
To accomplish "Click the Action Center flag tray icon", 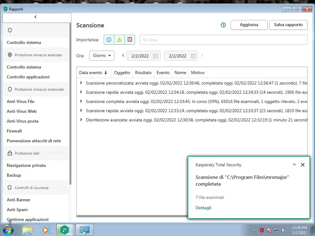I will pyautogui.click(x=269, y=230).
